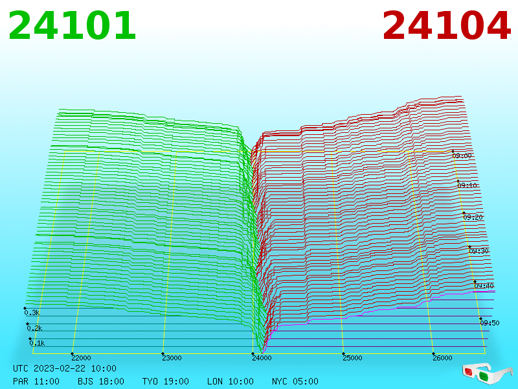This screenshot has height=389, width=518.
Task: Click the 0.2k volume axis label
Action: coord(35,328)
